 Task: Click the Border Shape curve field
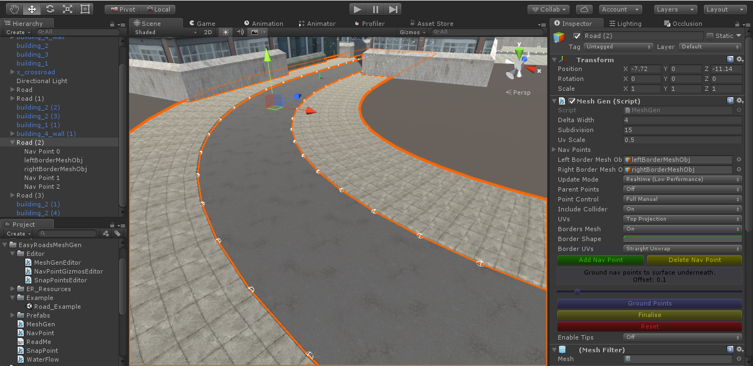(x=682, y=239)
